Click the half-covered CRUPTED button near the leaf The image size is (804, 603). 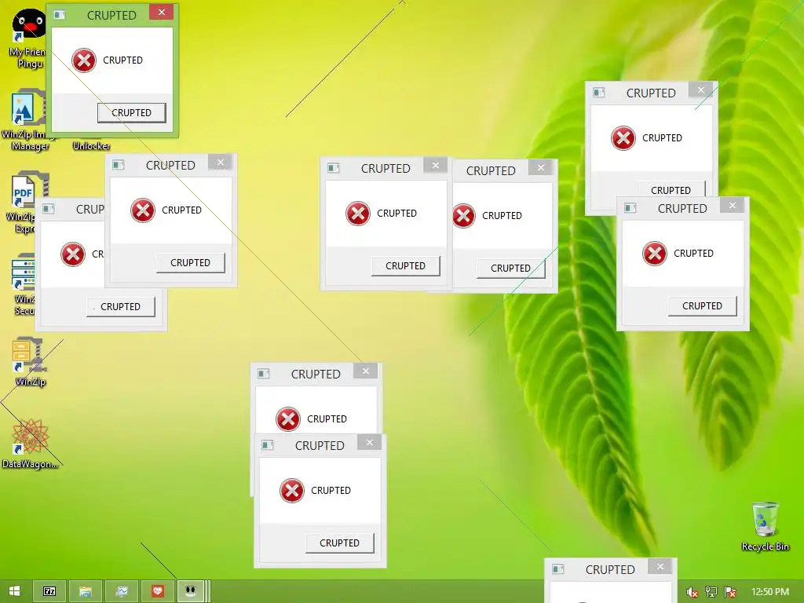pyautogui.click(x=671, y=188)
